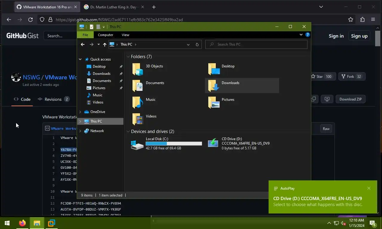View the Raw gist file
This screenshot has height=229, width=382.
pyautogui.click(x=326, y=129)
